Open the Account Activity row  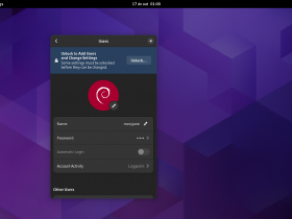[103, 166]
